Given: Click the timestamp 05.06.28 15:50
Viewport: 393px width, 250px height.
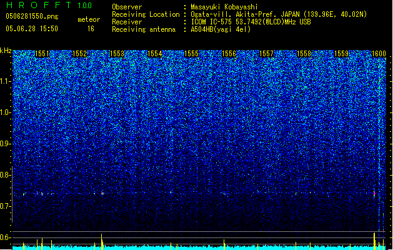Looking at the screenshot, I should pyautogui.click(x=32, y=29).
